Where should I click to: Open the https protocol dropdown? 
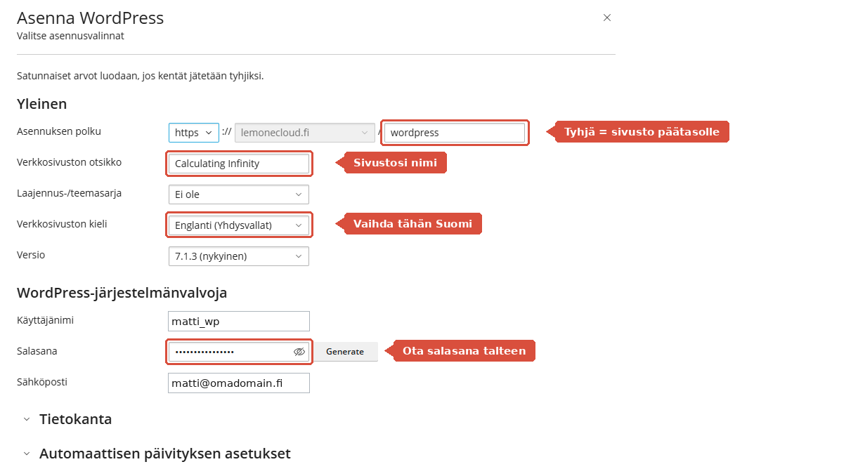pos(194,132)
